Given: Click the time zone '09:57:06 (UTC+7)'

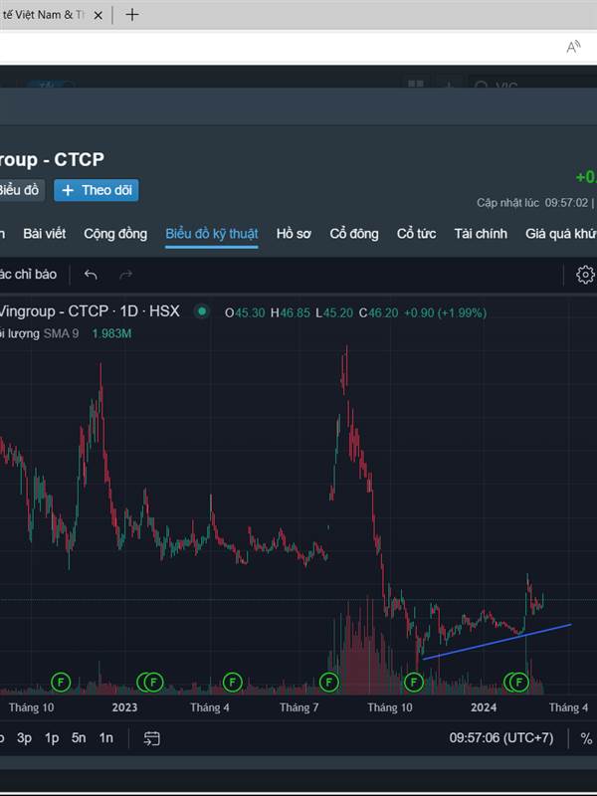Looking at the screenshot, I should (501, 737).
